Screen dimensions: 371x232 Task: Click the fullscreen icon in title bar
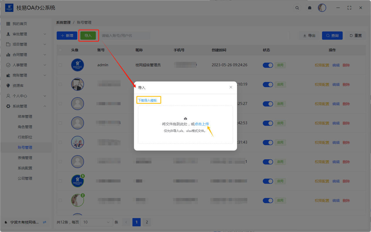349,8
